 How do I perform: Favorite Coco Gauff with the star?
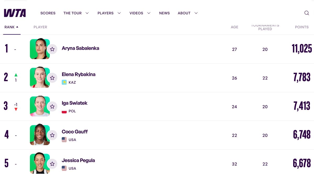52,135
